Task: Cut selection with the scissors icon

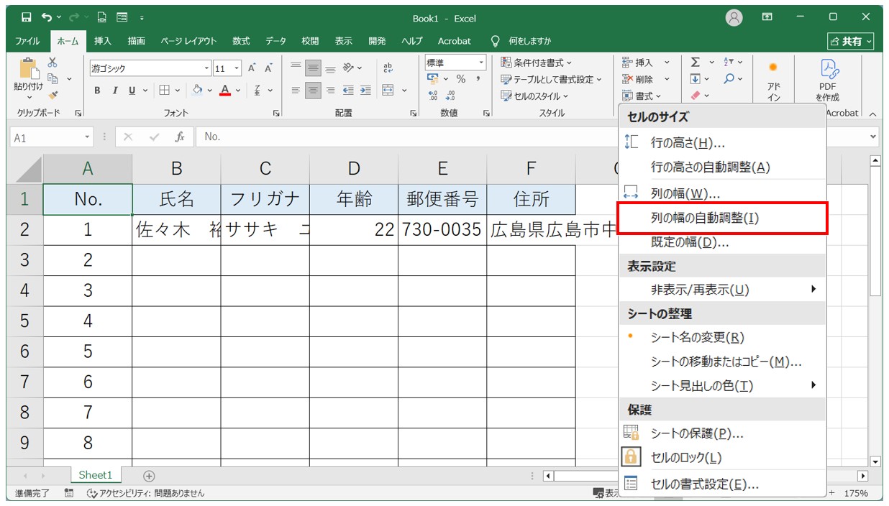Action: (x=53, y=63)
